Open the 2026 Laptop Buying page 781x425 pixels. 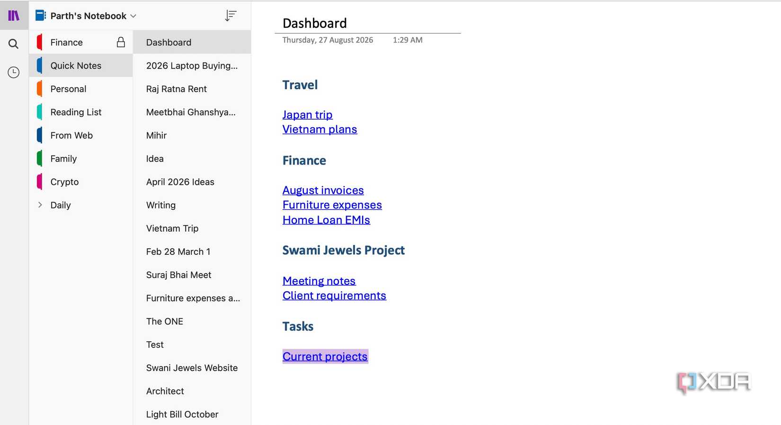192,66
